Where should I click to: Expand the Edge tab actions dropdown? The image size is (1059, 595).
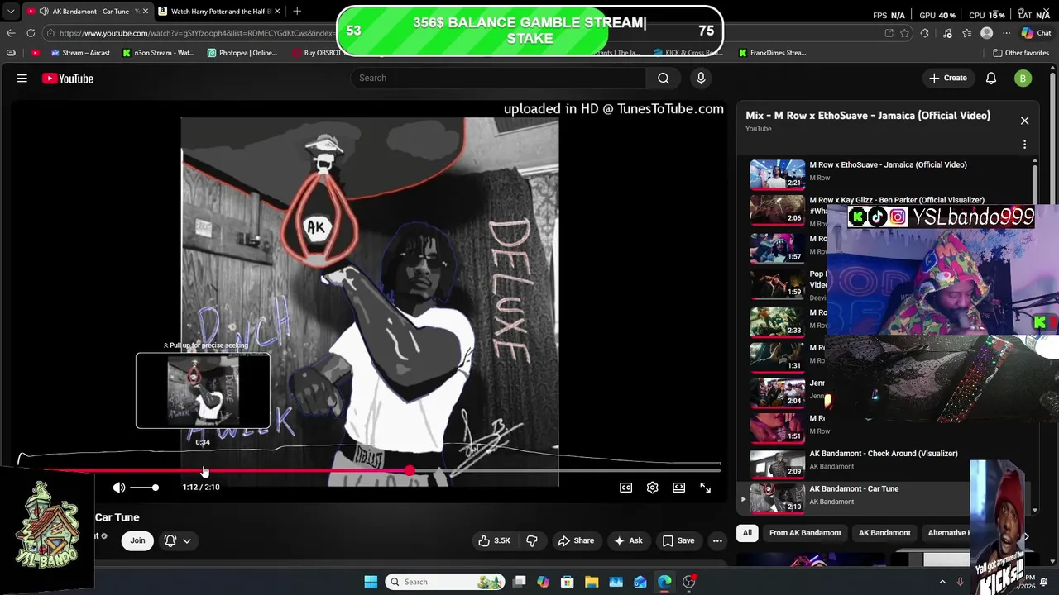pyautogui.click(x=11, y=12)
